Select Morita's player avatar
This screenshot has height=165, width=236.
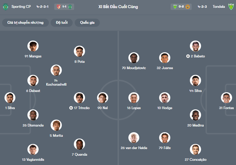(x=56, y=125)
